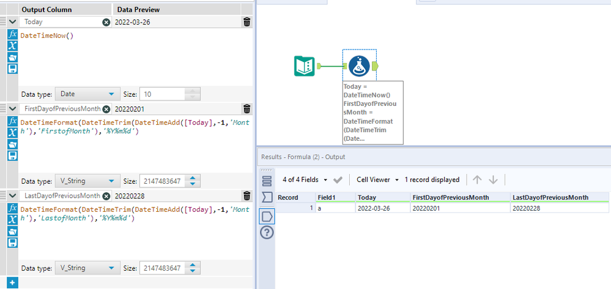Select the Text Input book tool on canvas
Screen dimensions: 611x289
304,66
